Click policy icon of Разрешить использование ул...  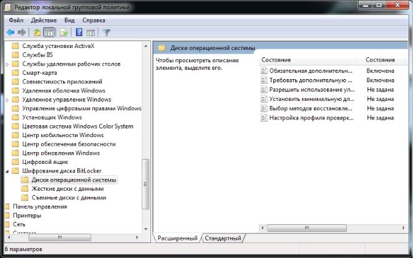pyautogui.click(x=264, y=90)
